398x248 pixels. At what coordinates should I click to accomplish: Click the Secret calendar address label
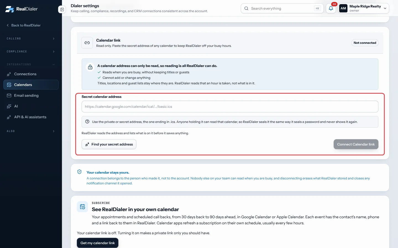101,97
